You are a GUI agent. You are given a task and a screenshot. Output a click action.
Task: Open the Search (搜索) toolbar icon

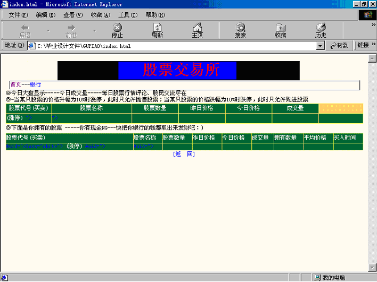coord(240,30)
